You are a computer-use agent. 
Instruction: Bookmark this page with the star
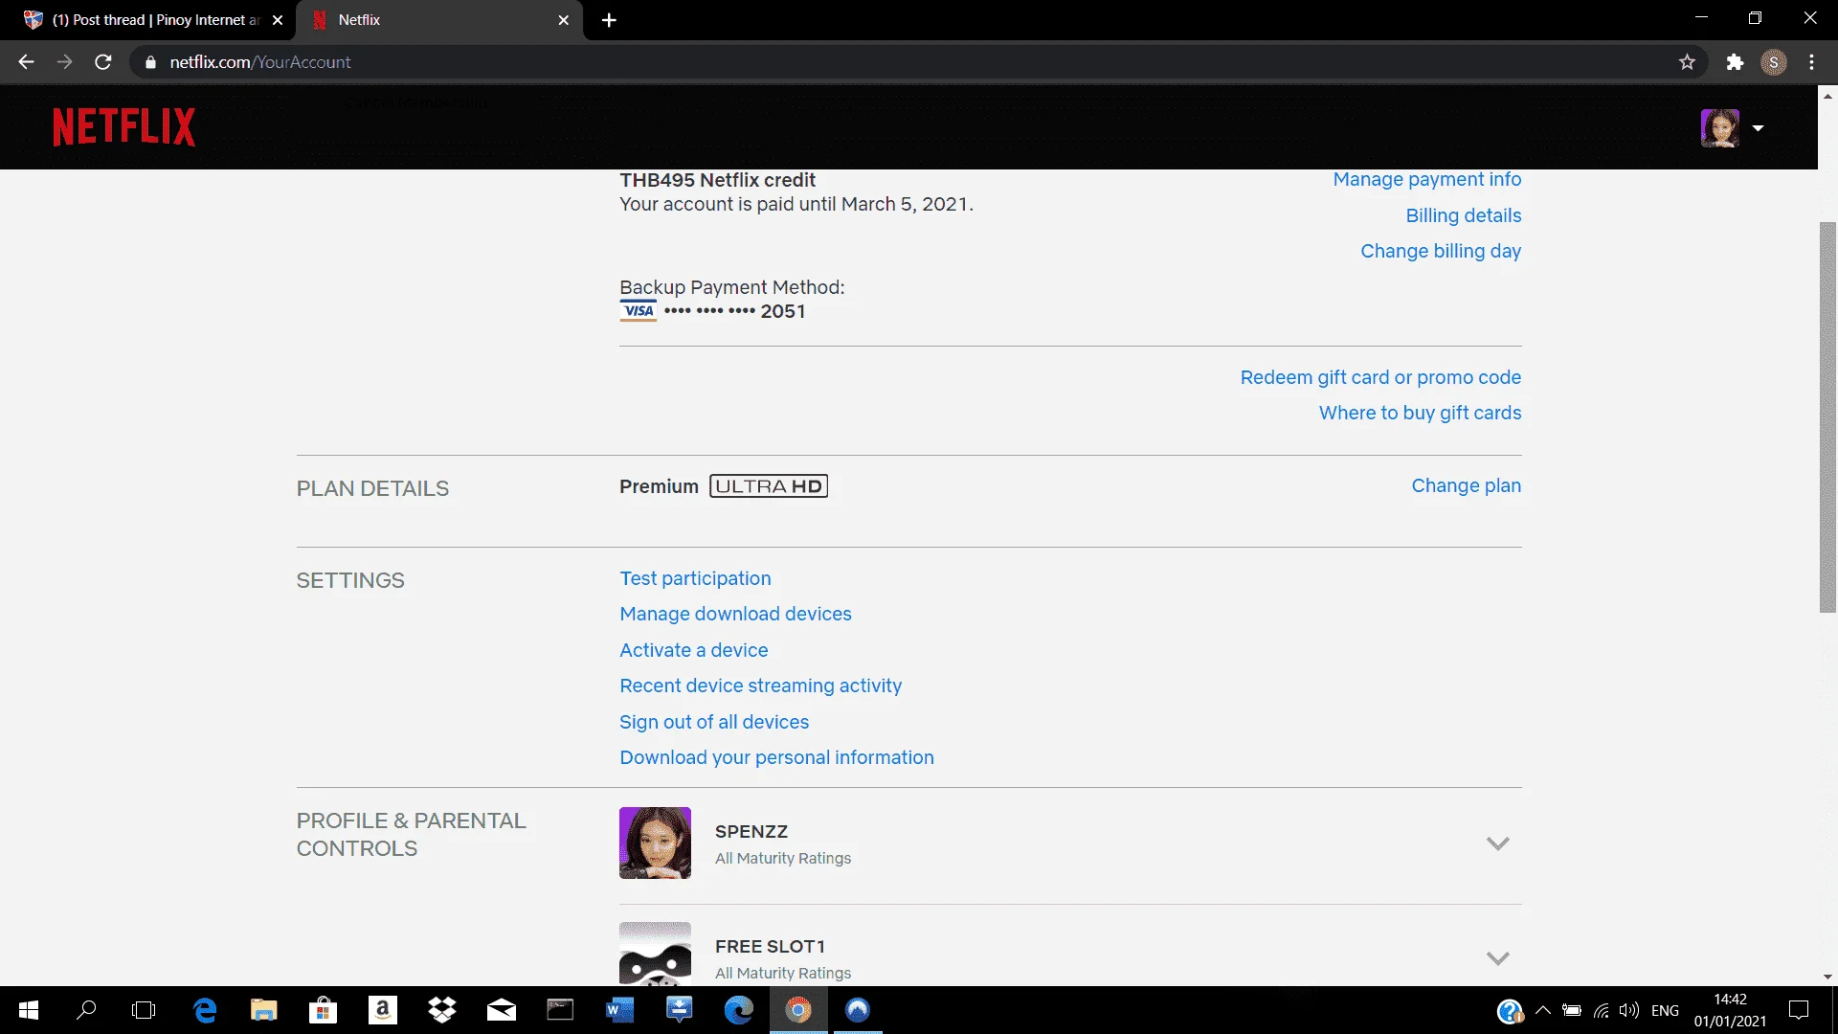point(1687,62)
